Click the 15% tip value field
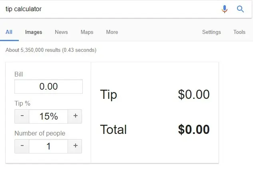 [48, 116]
